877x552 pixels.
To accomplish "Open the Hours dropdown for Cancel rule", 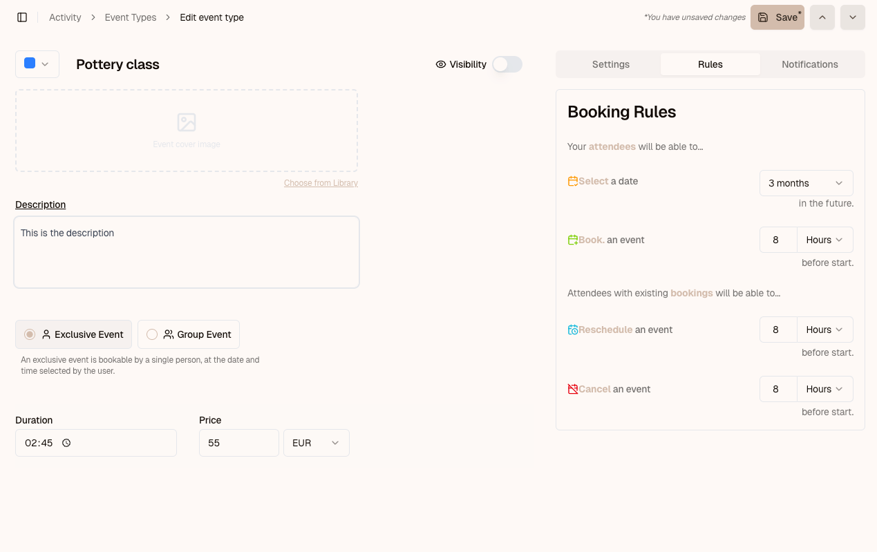I will point(824,388).
